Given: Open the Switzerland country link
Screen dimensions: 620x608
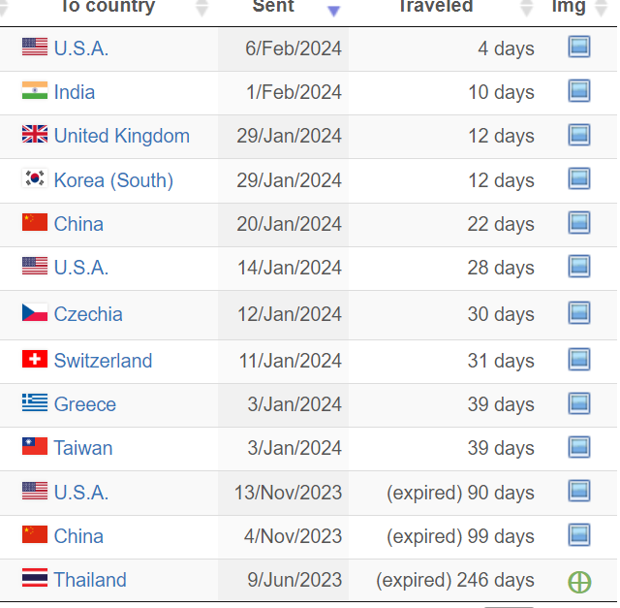Looking at the screenshot, I should [x=103, y=361].
